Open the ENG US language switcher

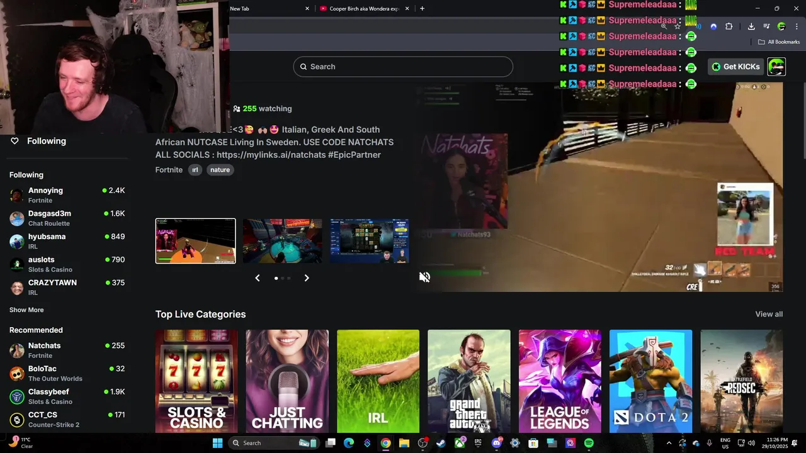[x=725, y=443]
